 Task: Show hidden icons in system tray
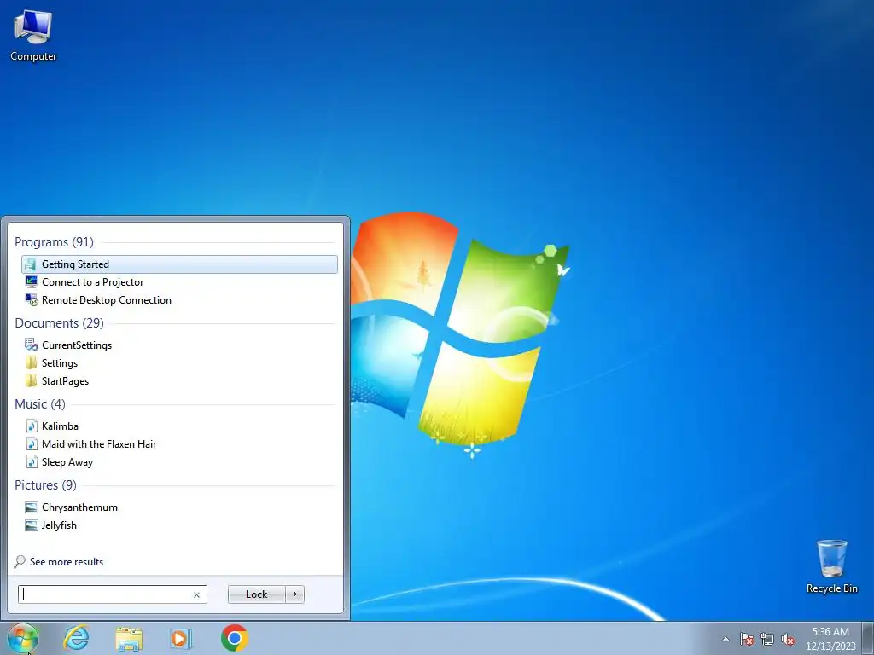point(725,639)
